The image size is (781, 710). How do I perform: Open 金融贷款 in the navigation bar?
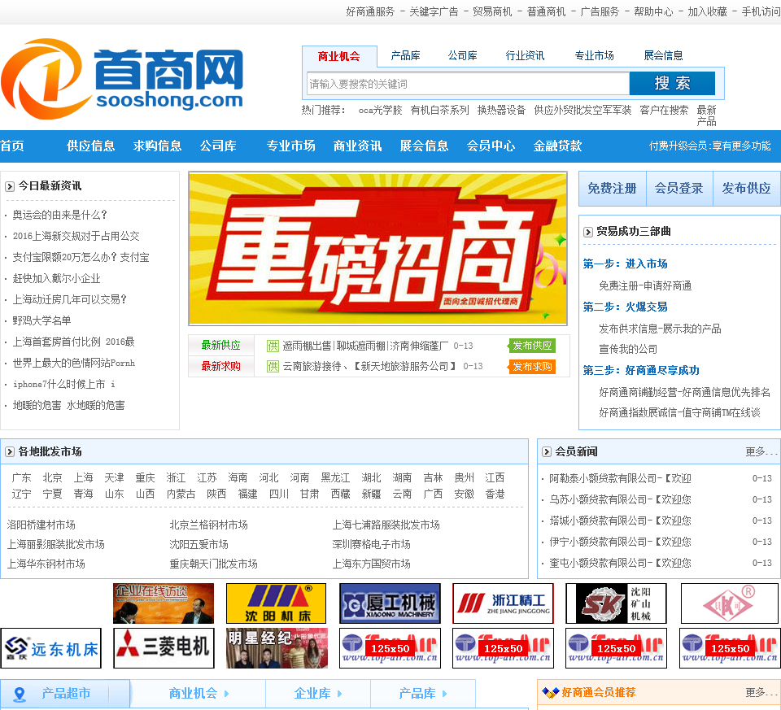click(x=557, y=146)
